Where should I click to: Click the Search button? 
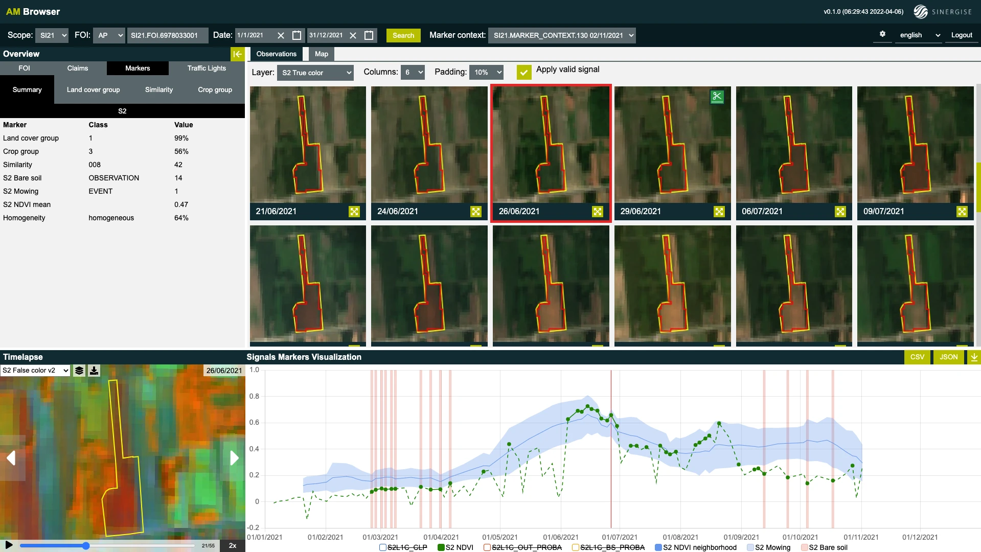point(403,35)
